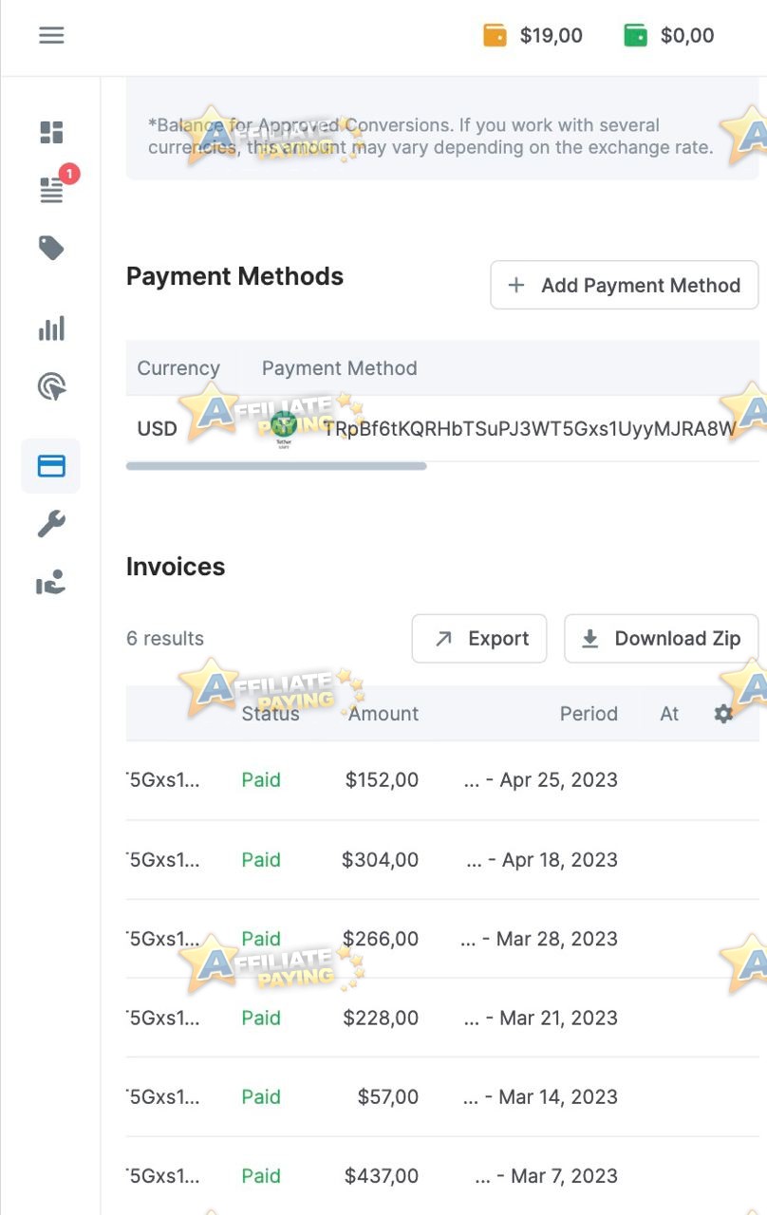Open the tools wrench icon

[x=50, y=523]
